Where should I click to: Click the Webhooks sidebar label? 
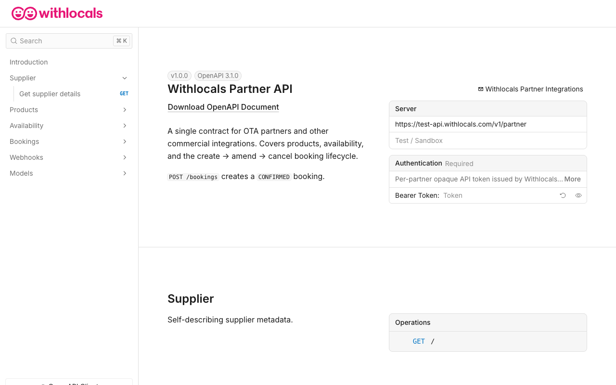tap(26, 157)
